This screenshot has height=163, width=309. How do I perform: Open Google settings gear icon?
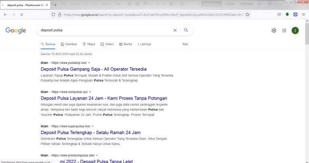[274, 31]
